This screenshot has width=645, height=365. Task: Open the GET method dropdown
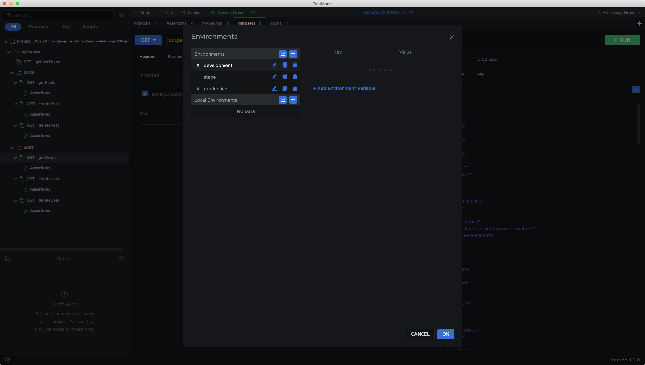point(148,40)
